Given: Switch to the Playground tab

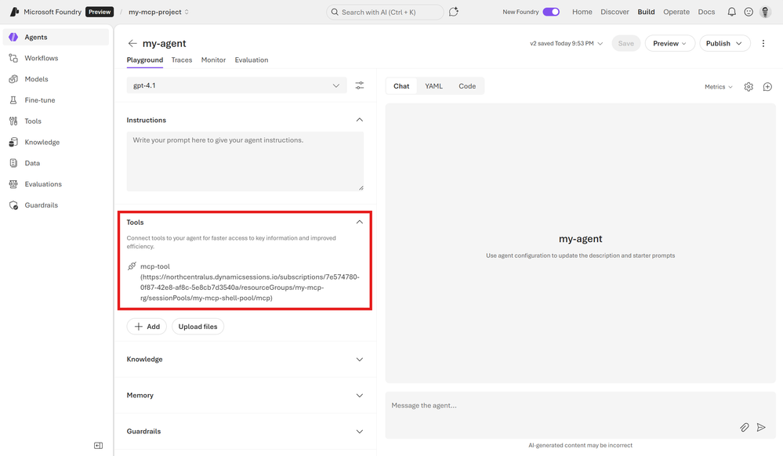Looking at the screenshot, I should click(145, 60).
